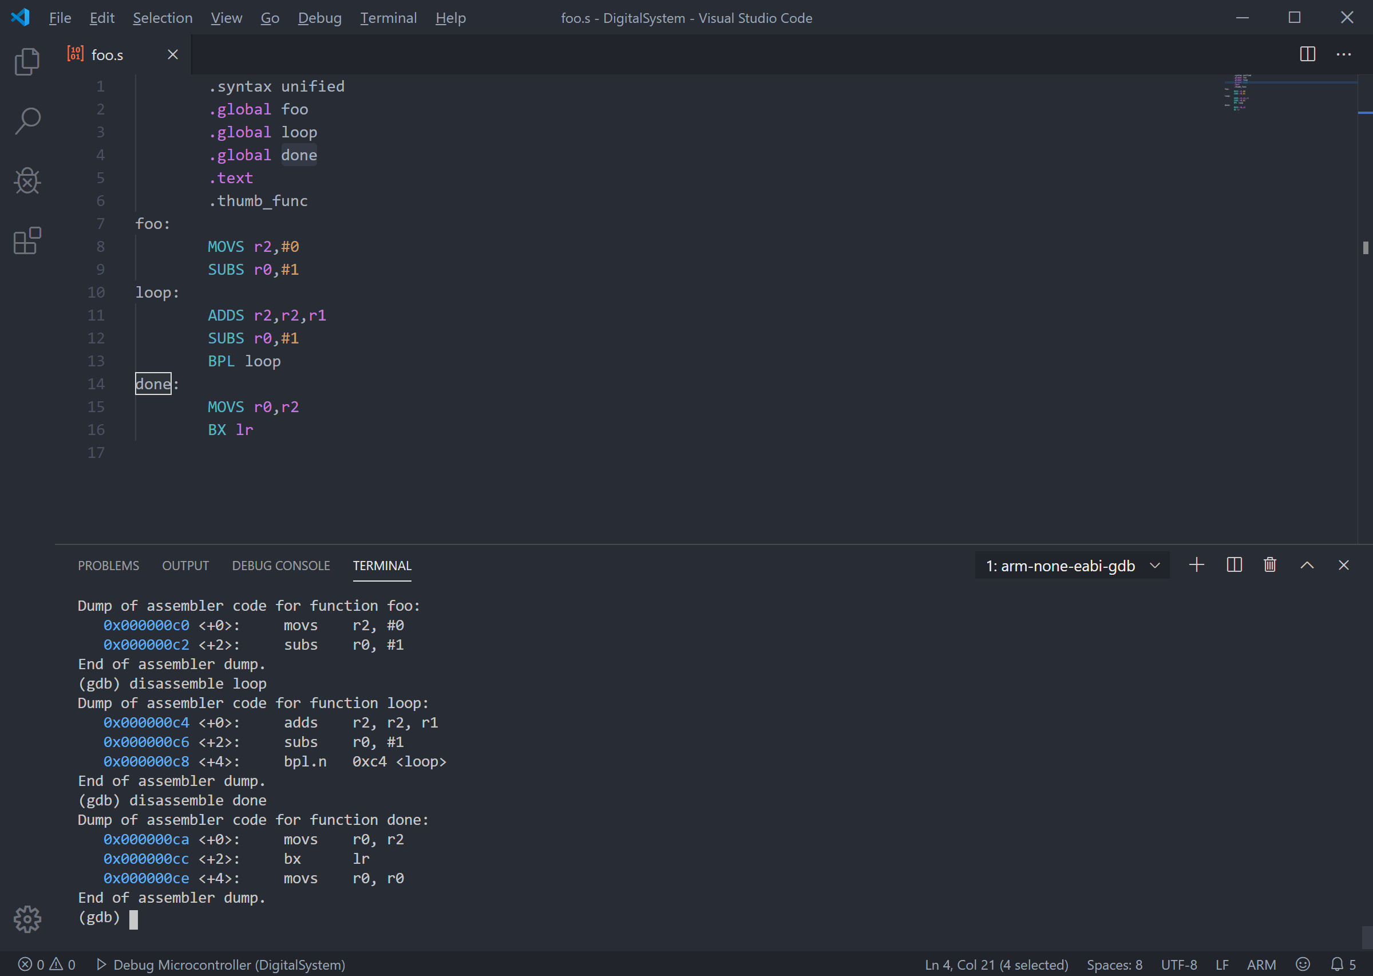Open the Explorer view in the activity bar
This screenshot has height=976, width=1373.
[26, 61]
